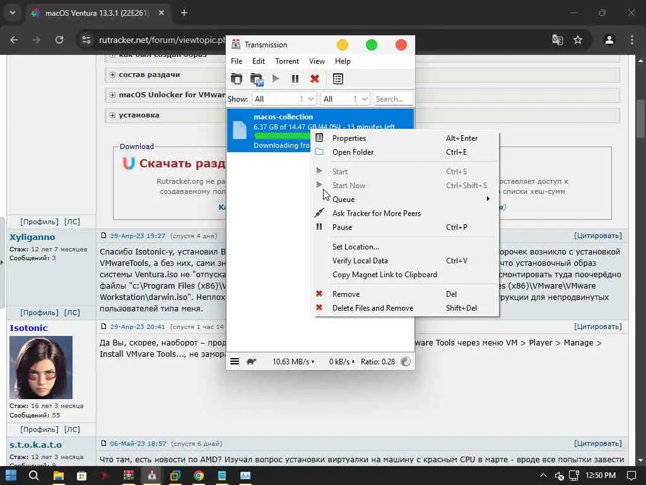Choose Open Folder in the context menu
Viewport: 646px width, 485px height.
[404, 152]
